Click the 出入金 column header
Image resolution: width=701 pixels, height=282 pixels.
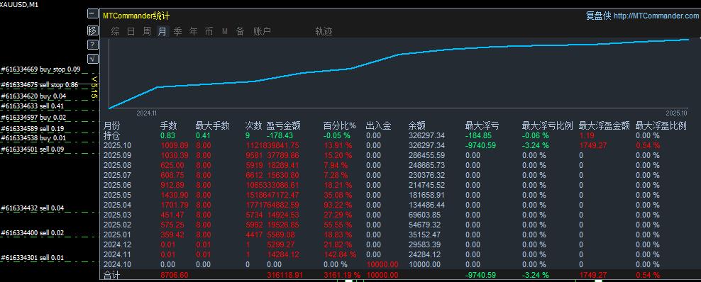(x=379, y=126)
